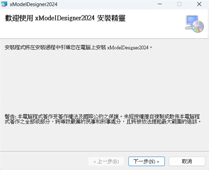
Task: Click the computer and disc setup graphic
Action: [195, 24]
